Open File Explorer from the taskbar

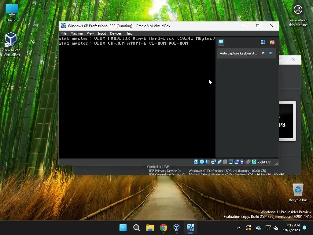point(150,228)
